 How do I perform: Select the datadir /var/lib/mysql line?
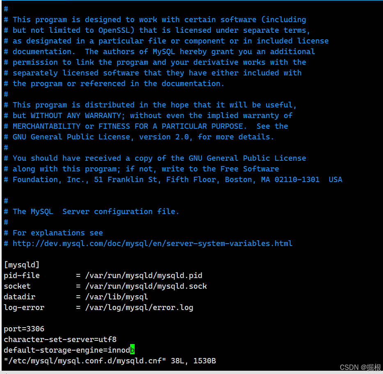point(76,297)
